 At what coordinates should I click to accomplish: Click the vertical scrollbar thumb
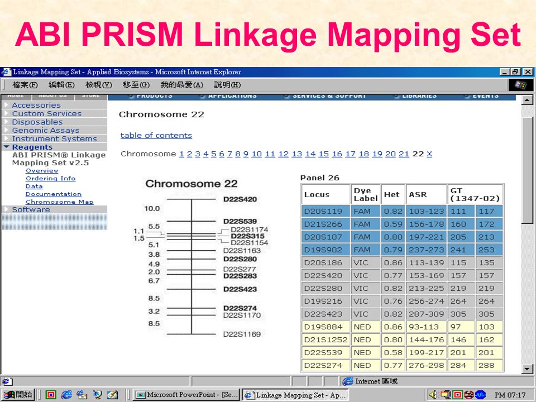[x=527, y=170]
